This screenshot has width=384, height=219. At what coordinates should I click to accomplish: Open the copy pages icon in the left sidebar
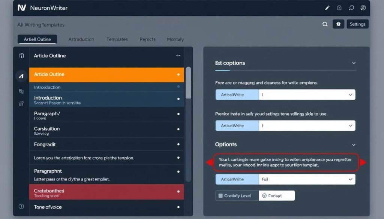tap(21, 91)
